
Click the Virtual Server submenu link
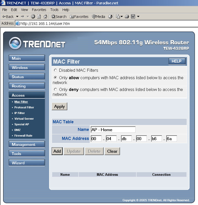[x=24, y=119]
